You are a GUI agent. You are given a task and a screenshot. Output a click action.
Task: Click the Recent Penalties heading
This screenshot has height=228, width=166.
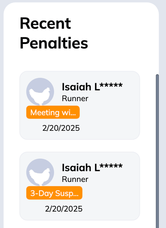pos(54,33)
